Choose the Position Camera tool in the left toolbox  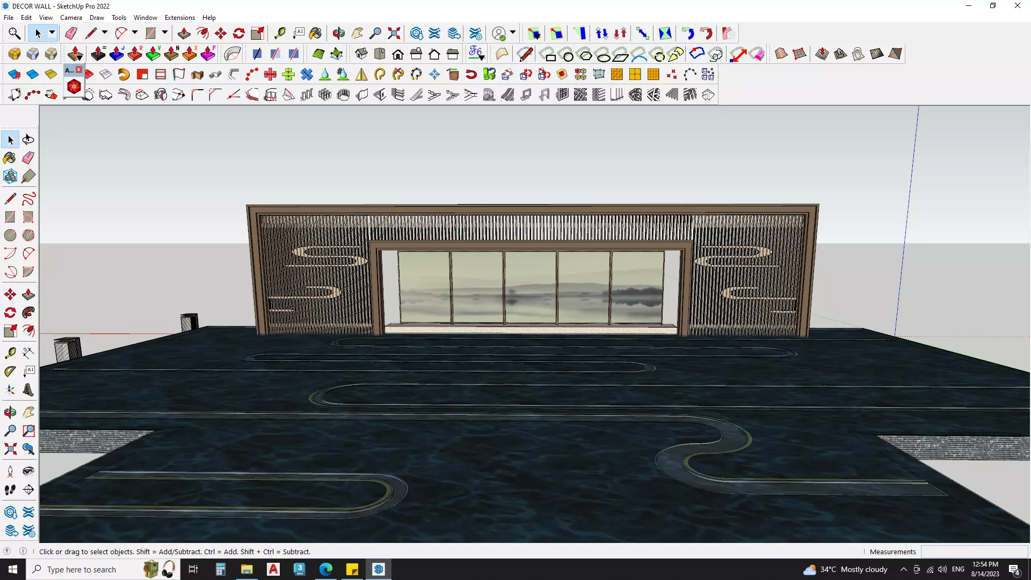point(10,472)
